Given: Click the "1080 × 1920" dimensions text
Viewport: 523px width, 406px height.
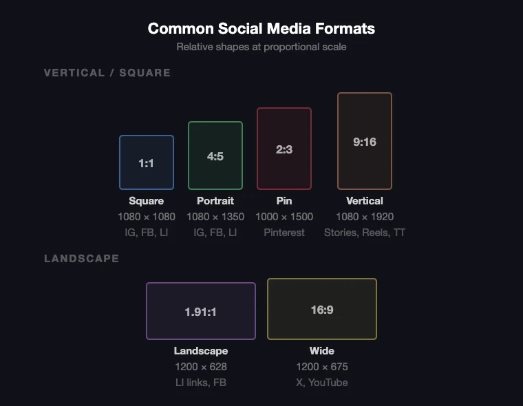Looking at the screenshot, I should point(365,217).
